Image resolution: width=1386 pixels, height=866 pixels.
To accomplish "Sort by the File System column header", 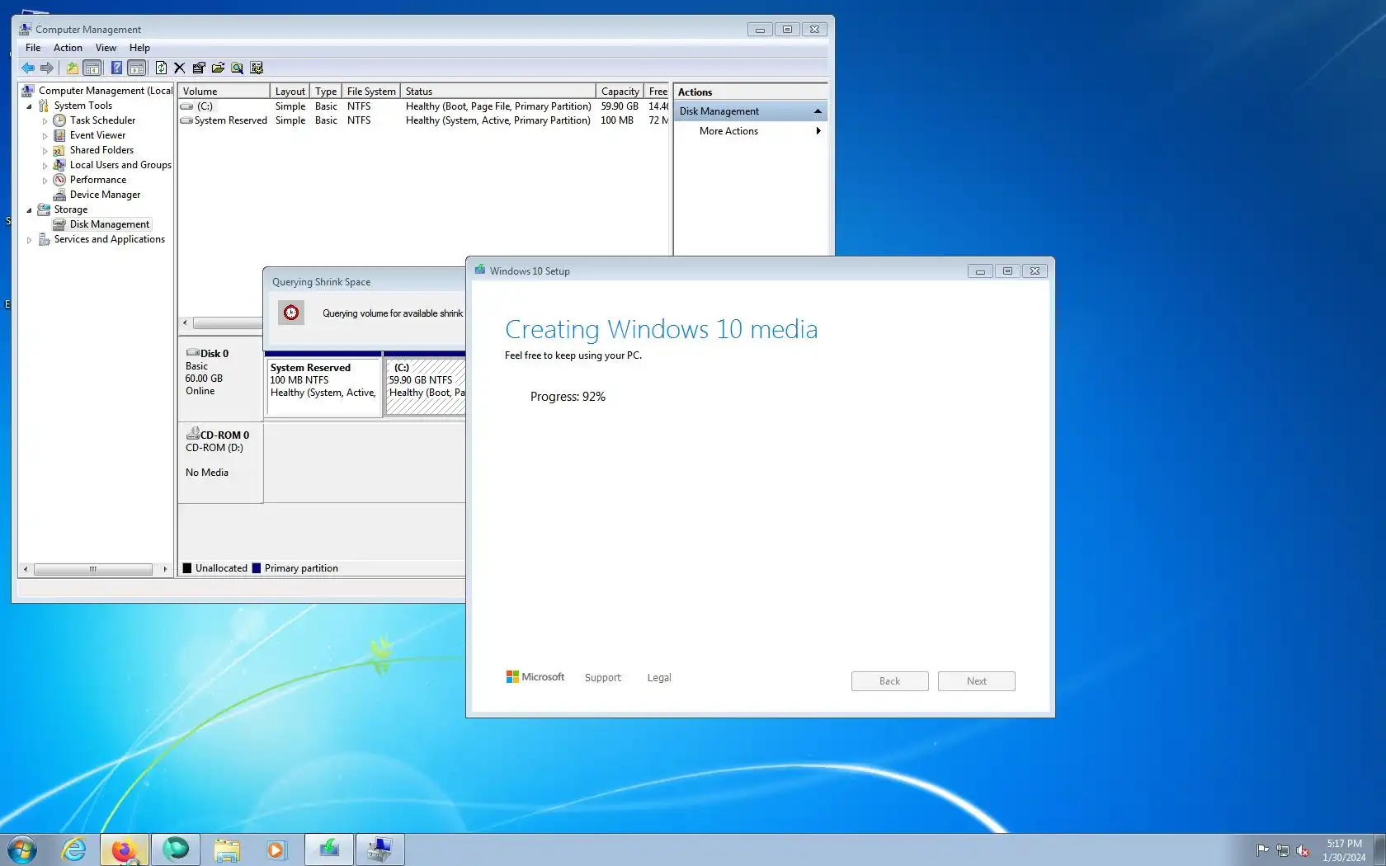I will point(371,92).
